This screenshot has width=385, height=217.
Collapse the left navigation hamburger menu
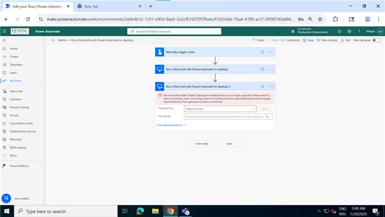[x=4, y=40]
